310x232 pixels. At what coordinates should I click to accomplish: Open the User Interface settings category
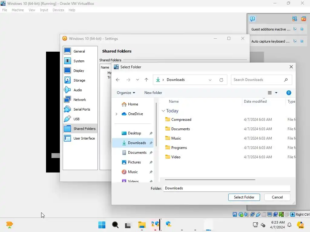pyautogui.click(x=80, y=138)
